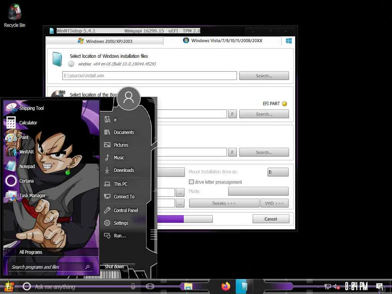
Task: Cancel the WinNTSetup installation
Action: 271,219
